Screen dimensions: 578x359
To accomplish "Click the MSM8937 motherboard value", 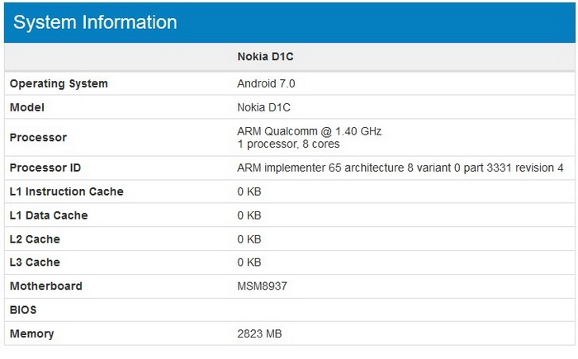I will [262, 286].
